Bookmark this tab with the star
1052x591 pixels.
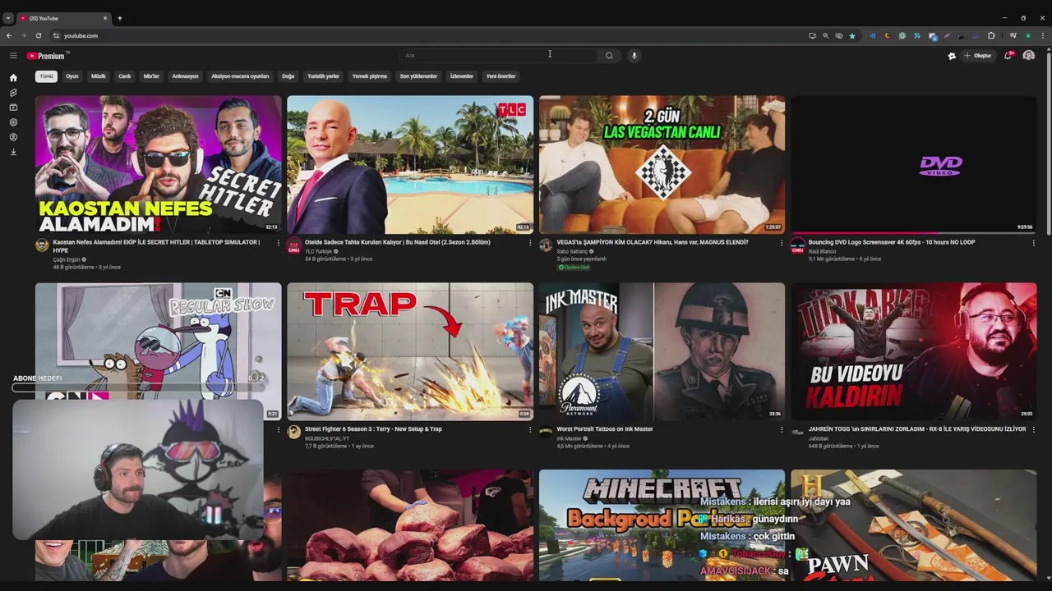[852, 35]
